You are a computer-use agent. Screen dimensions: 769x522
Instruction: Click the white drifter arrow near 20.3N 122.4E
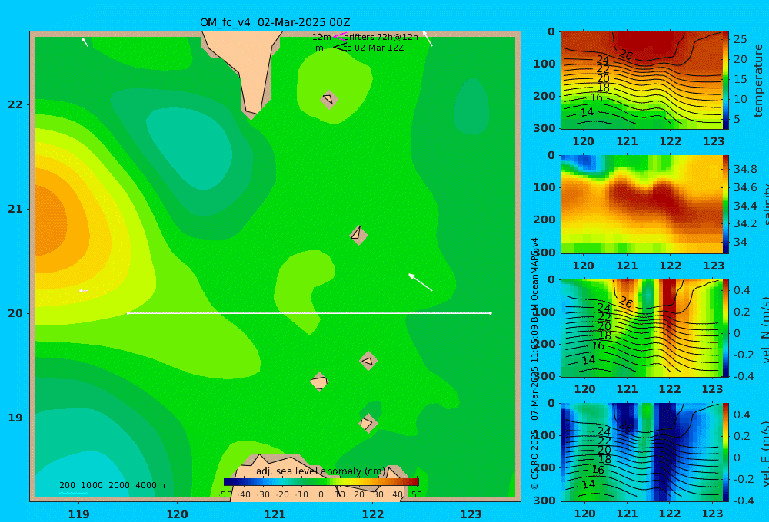pos(421,282)
